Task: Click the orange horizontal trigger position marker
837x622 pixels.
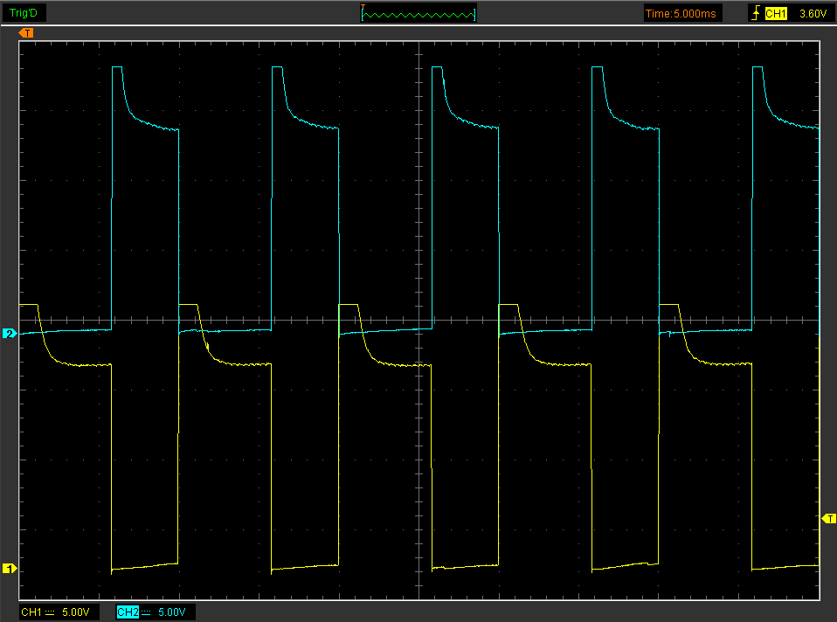Action: [x=26, y=33]
